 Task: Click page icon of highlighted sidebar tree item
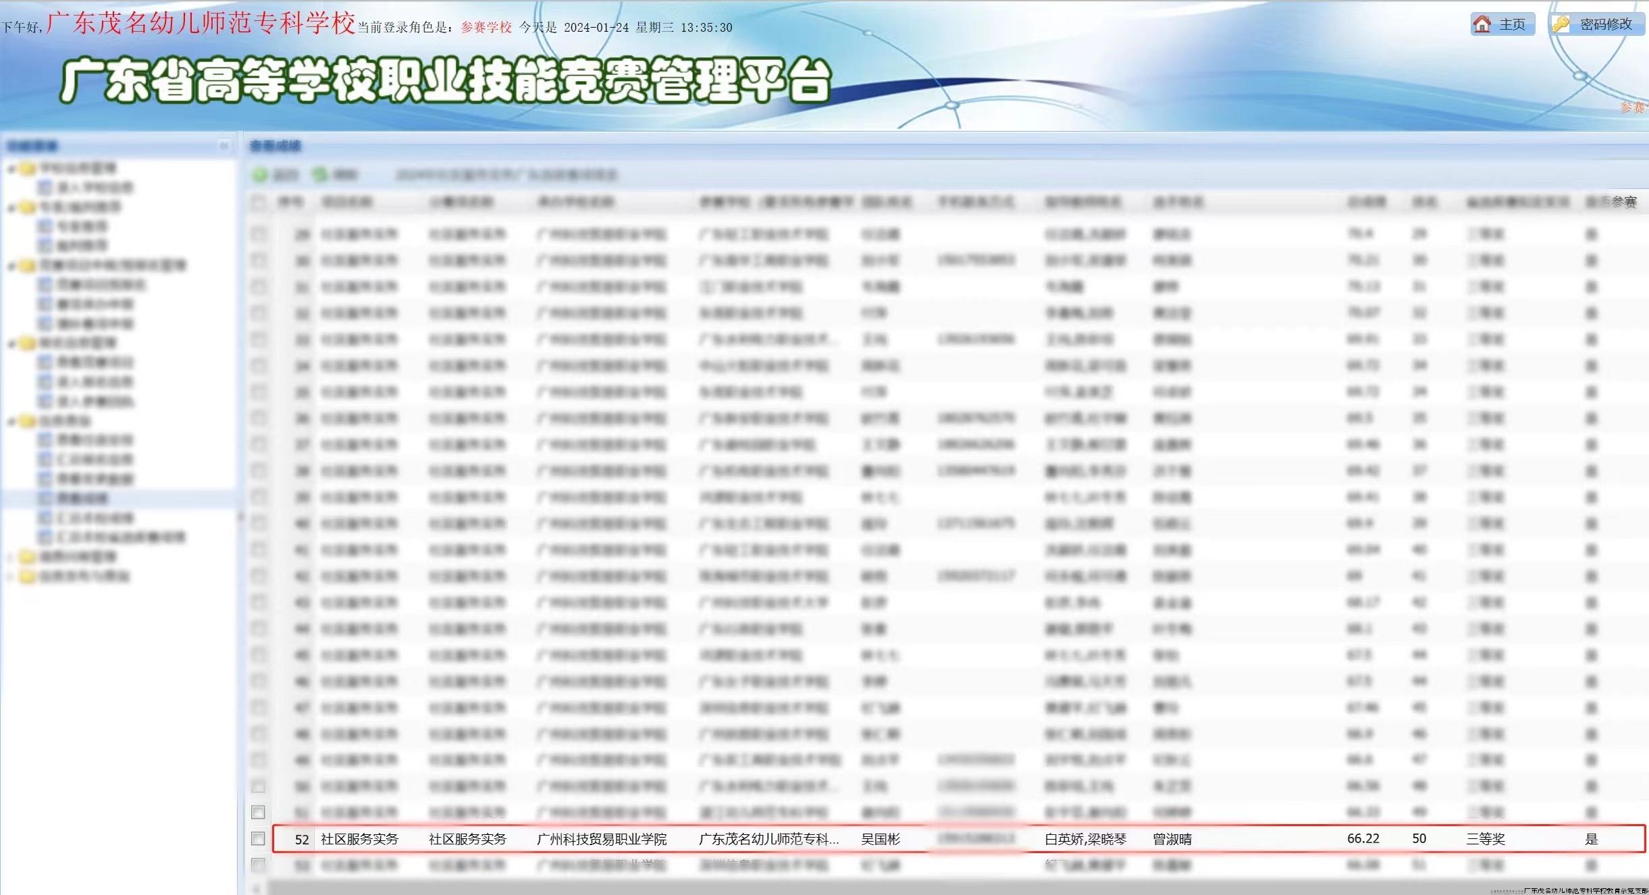point(45,498)
